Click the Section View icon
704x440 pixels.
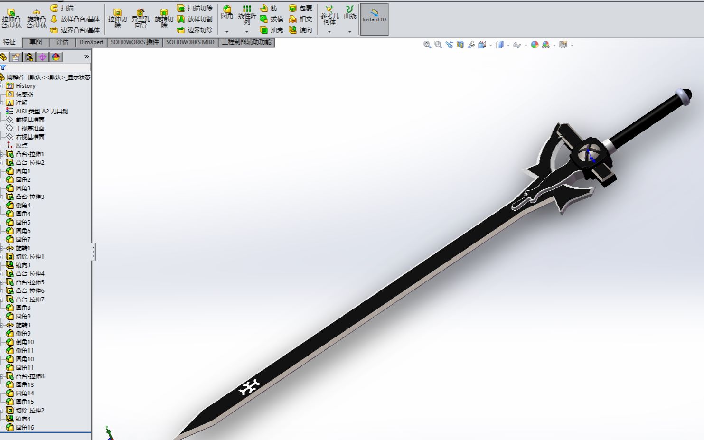(460, 45)
